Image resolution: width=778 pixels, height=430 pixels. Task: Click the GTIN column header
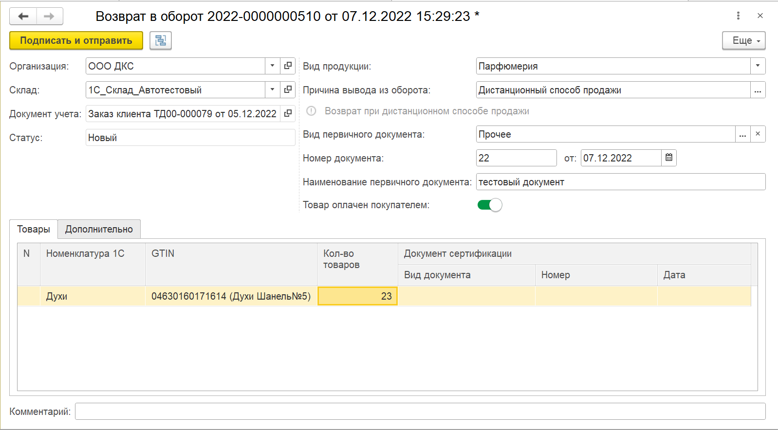(231, 264)
